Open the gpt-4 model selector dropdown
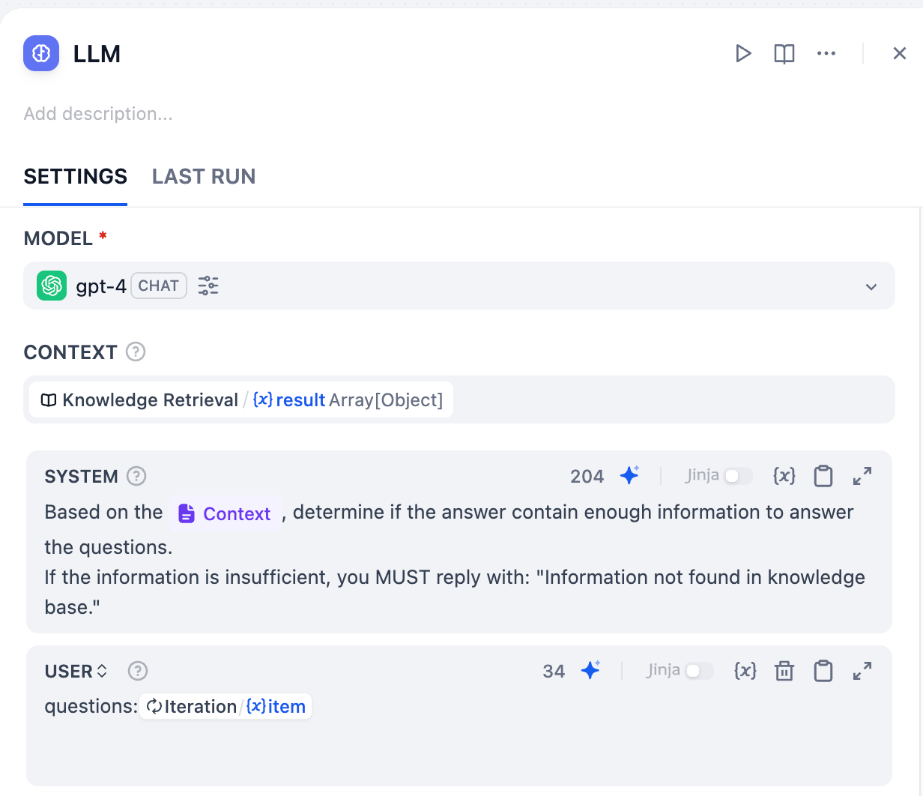Viewport: 923px width, 796px height. 459,286
